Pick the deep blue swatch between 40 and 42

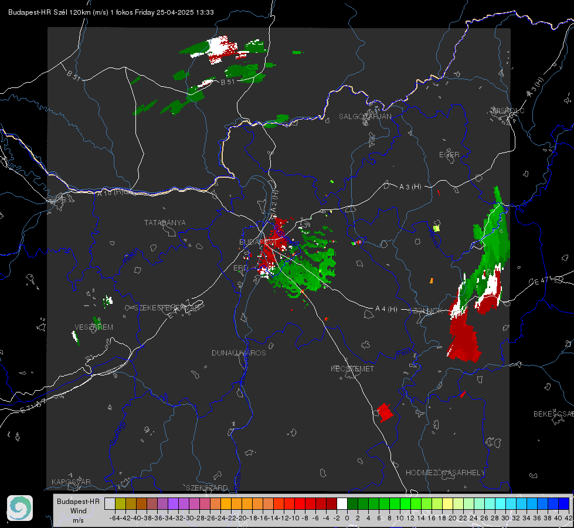tap(564, 504)
